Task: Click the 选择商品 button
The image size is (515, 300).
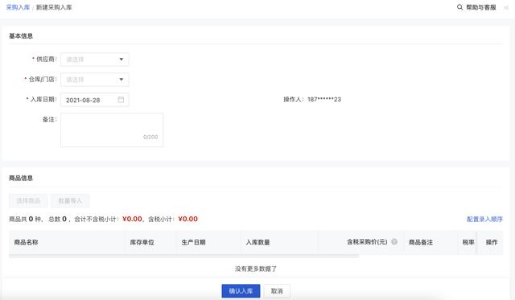Action: (28, 200)
